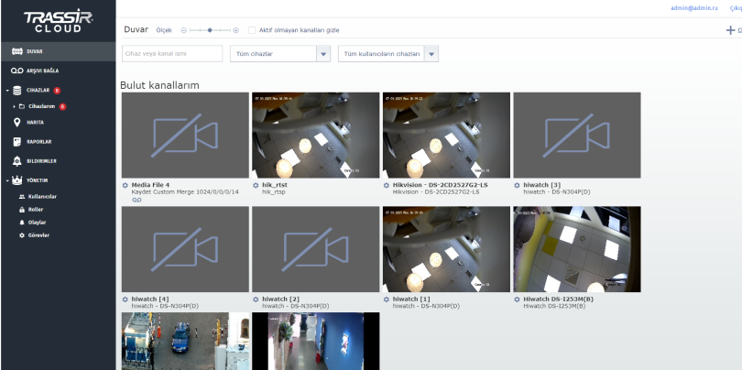This screenshot has width=742, height=370.
Task: Open the inactive hiwatch [3] thumbnail
Action: [x=577, y=136]
